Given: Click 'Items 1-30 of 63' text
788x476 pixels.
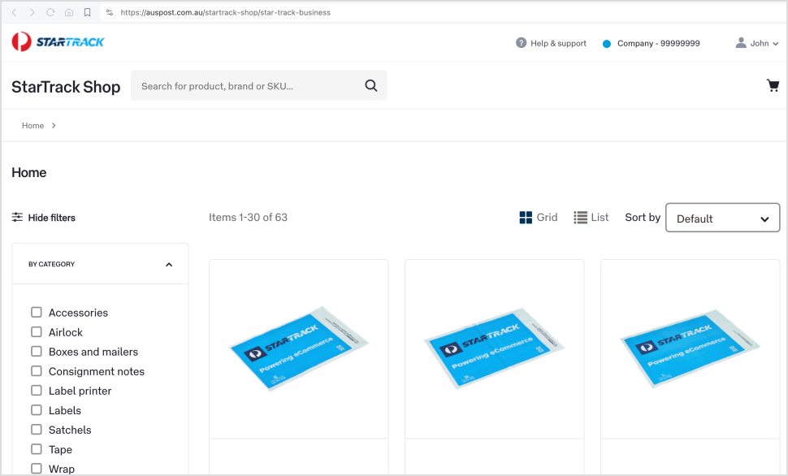Looking at the screenshot, I should coord(249,217).
